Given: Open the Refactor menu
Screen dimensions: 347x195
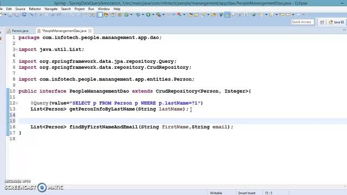Looking at the screenshot, I should point(35,9).
